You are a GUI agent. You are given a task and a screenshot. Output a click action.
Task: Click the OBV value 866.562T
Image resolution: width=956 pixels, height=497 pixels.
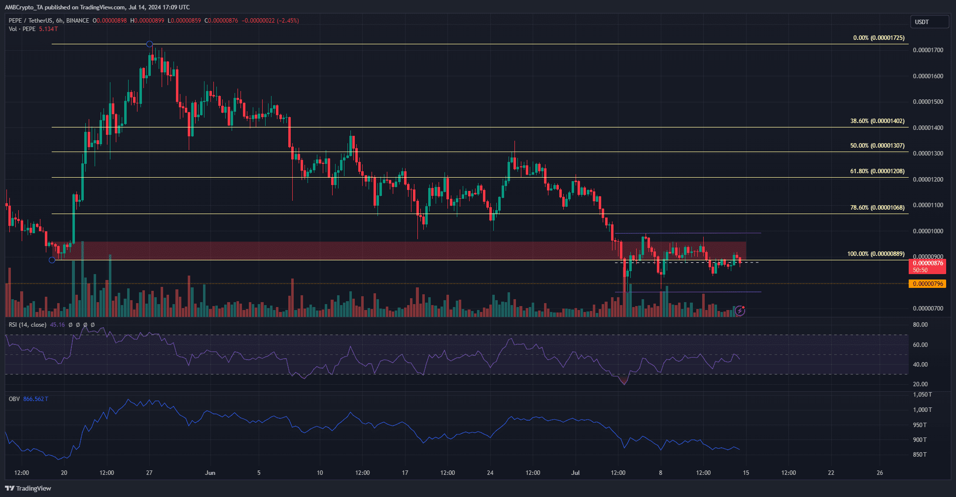pos(35,399)
